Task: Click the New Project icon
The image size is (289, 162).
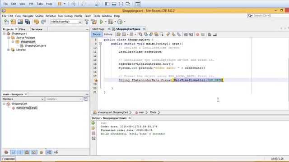Action: (13, 22)
